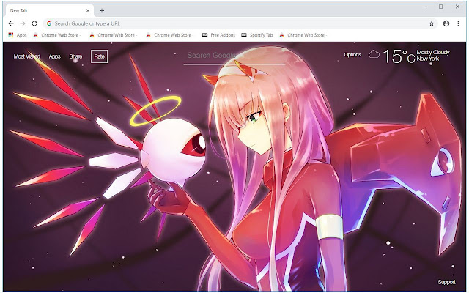Focus the Search Google box on page
469x293 pixels.
(x=234, y=56)
